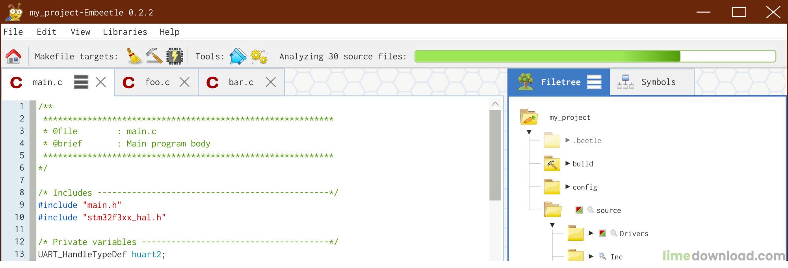Click the magnifier icon next to Drivers

coord(613,233)
